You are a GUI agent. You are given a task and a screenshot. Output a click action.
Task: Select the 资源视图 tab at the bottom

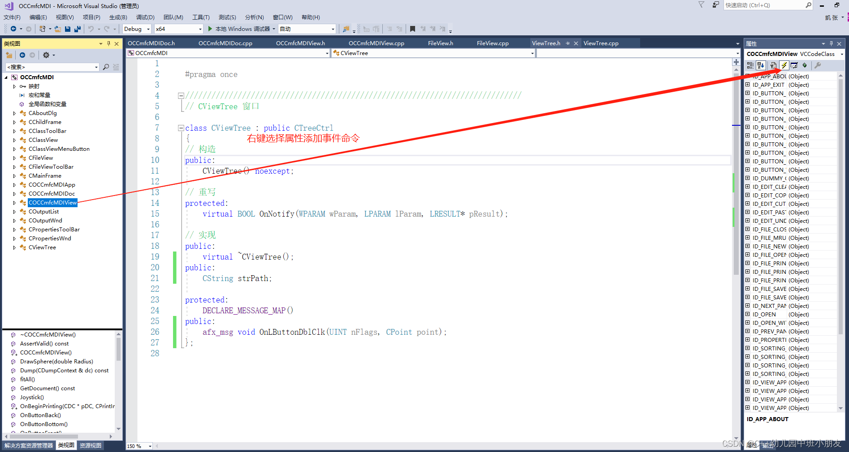90,445
